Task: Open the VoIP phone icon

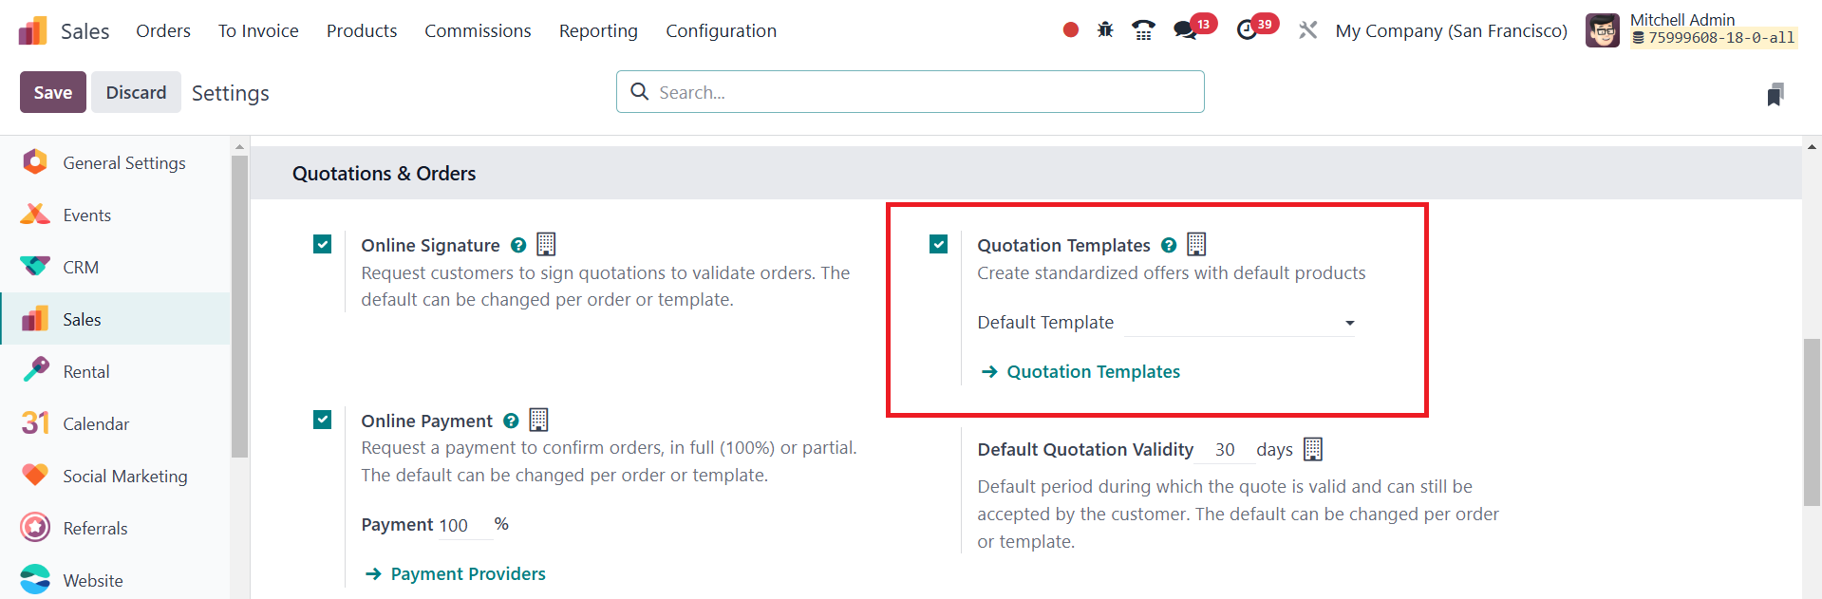Action: pyautogui.click(x=1143, y=30)
